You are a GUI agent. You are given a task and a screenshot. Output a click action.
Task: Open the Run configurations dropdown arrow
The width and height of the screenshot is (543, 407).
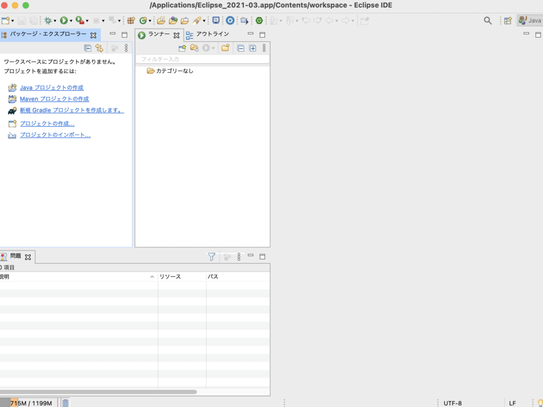(x=71, y=21)
